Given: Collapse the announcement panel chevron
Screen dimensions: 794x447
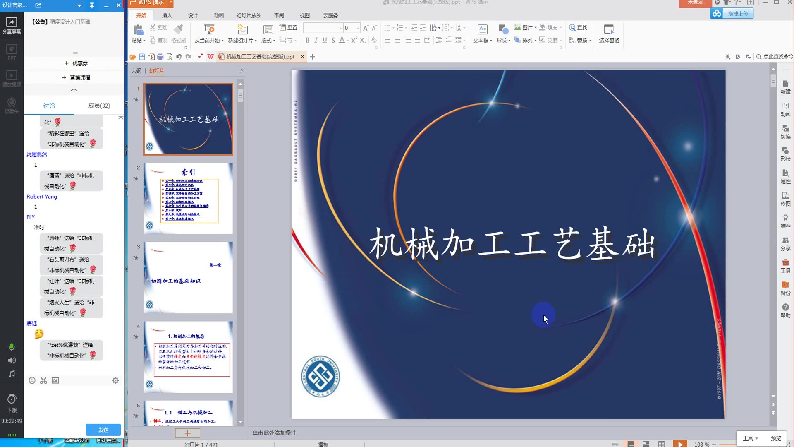Looking at the screenshot, I should tap(74, 90).
